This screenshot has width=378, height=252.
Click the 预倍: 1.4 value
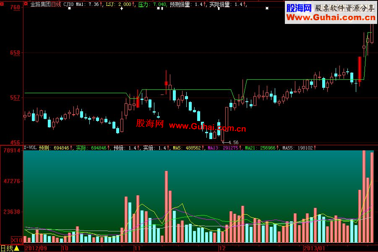[127, 148]
